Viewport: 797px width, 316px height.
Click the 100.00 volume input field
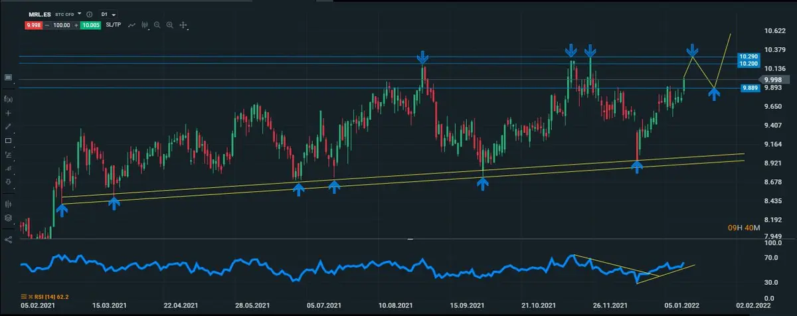(x=62, y=25)
